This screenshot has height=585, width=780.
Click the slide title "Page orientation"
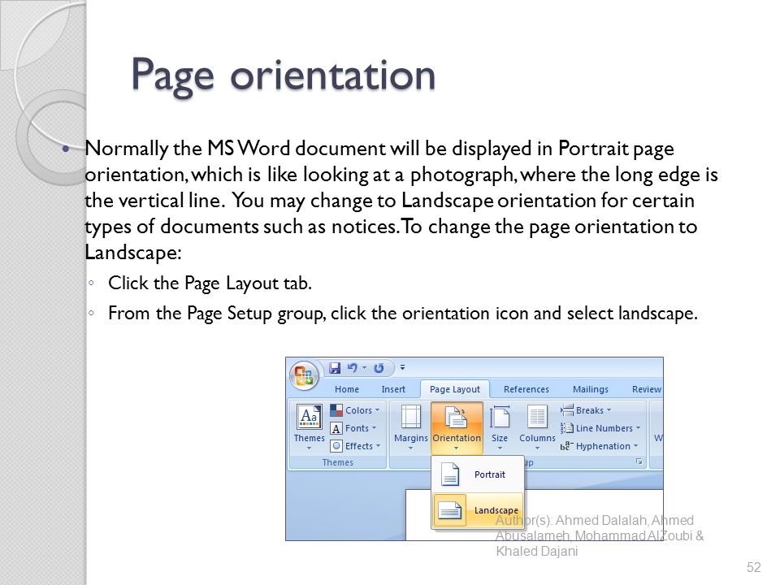pos(283,76)
